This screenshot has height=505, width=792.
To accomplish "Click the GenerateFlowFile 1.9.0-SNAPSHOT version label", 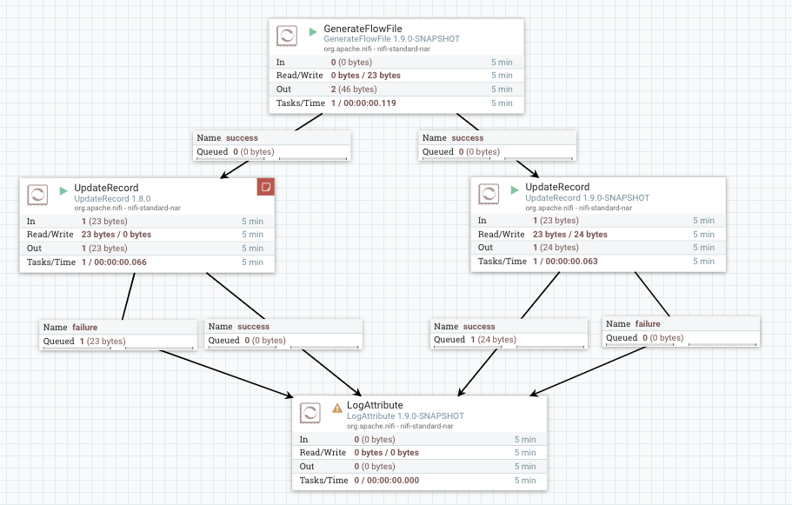I will point(391,39).
